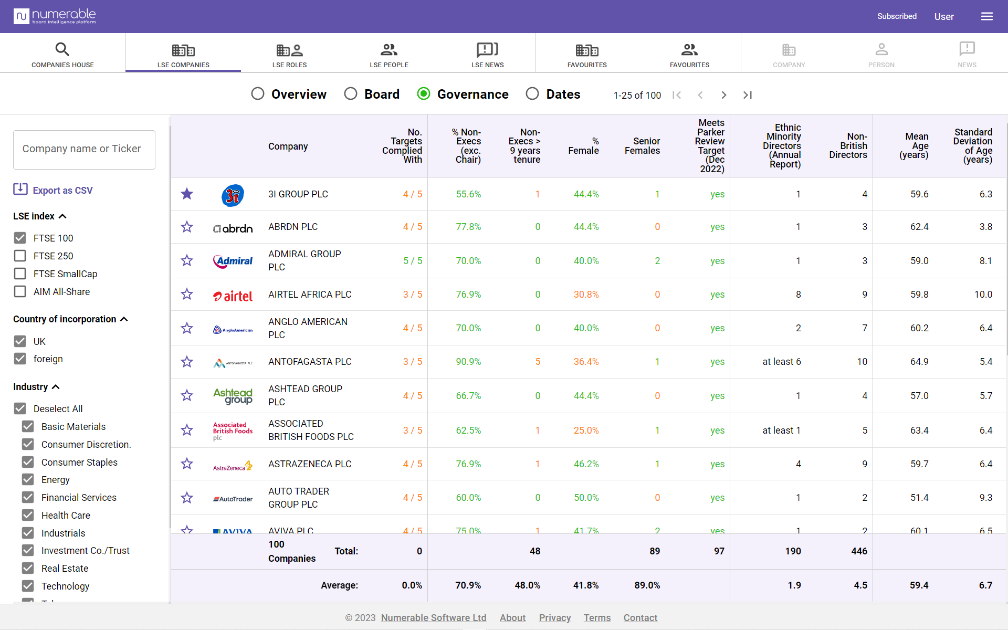Uncheck Basic Materials industry
1008x630 pixels.
coord(28,426)
